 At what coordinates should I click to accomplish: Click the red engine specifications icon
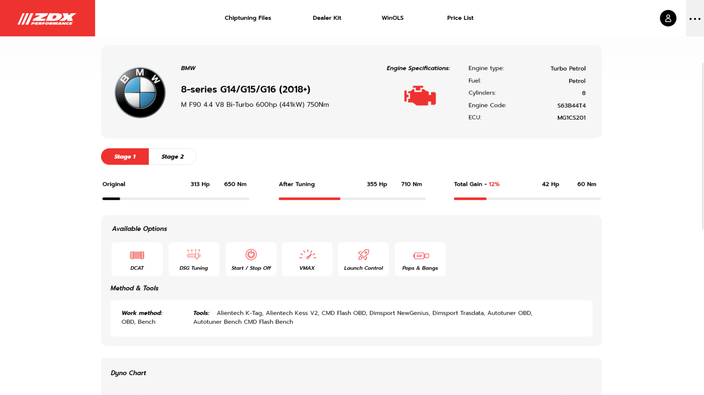click(420, 96)
